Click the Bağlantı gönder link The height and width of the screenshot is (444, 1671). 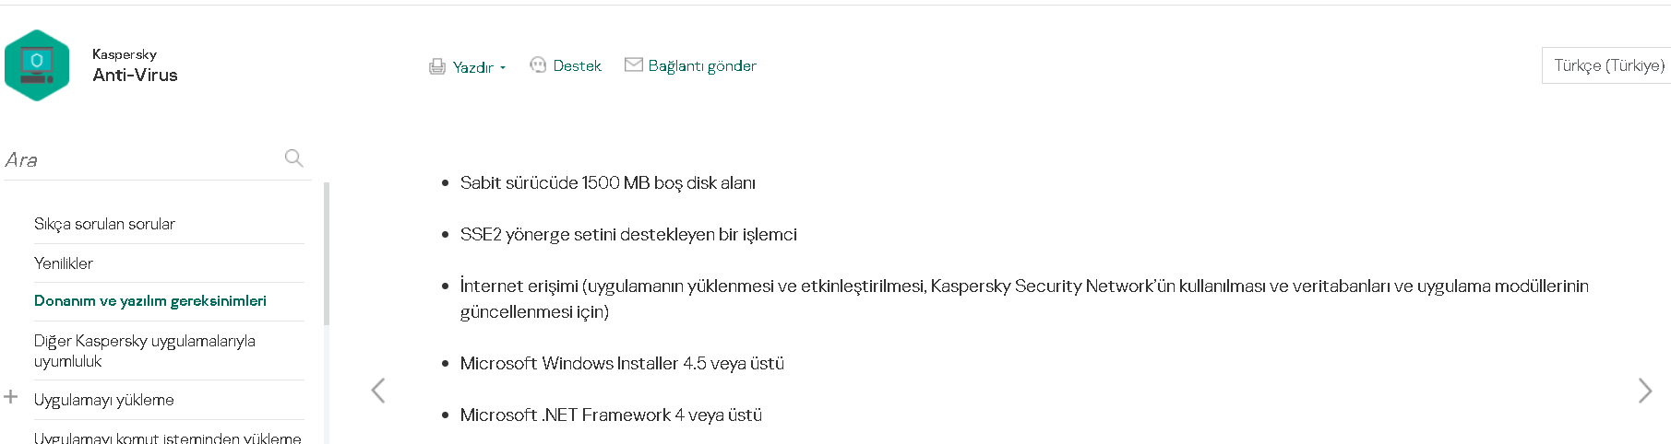point(702,66)
